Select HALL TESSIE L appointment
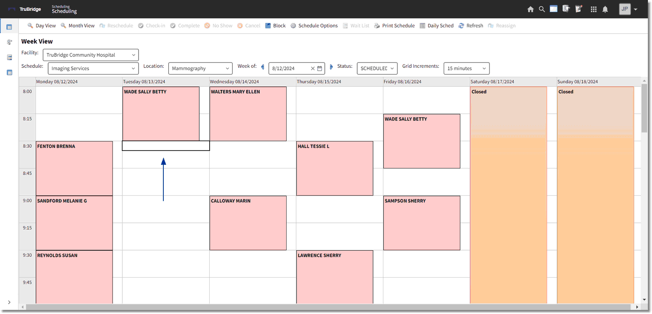Image resolution: width=652 pixels, height=314 pixels. (335, 168)
